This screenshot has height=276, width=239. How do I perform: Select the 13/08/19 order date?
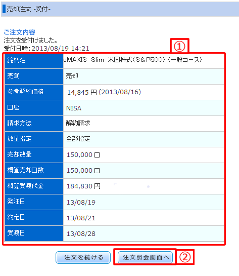[x=81, y=203]
